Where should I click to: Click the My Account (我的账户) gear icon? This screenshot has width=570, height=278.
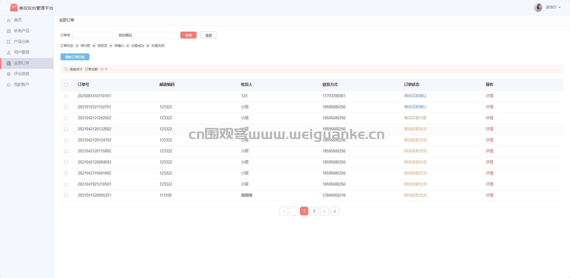[9, 85]
